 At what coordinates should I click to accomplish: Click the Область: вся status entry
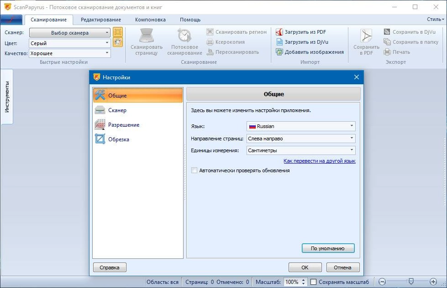163,282
